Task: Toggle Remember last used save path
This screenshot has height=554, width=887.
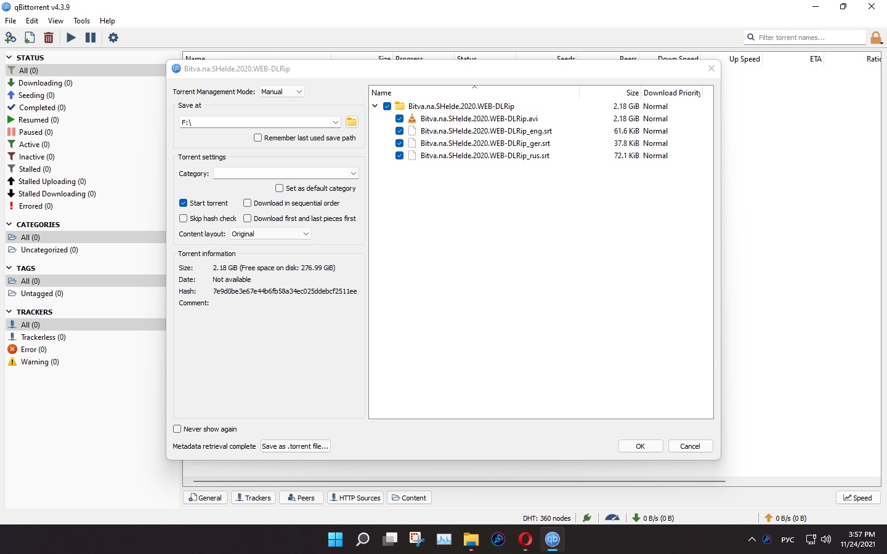Action: [258, 138]
